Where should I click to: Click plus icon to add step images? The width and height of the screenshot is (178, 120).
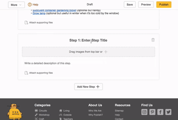pyautogui.click(x=106, y=52)
